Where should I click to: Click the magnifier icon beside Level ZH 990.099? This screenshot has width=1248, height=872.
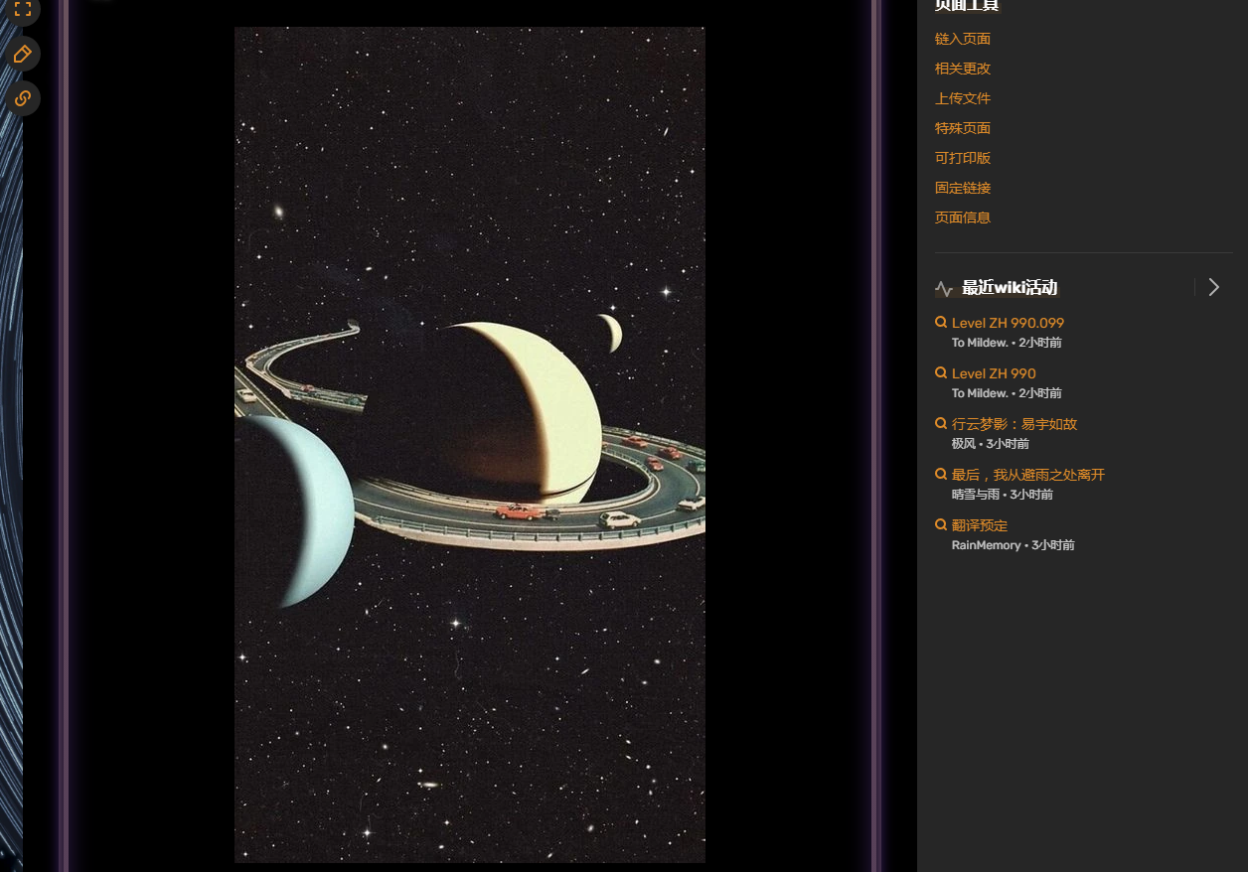[941, 323]
